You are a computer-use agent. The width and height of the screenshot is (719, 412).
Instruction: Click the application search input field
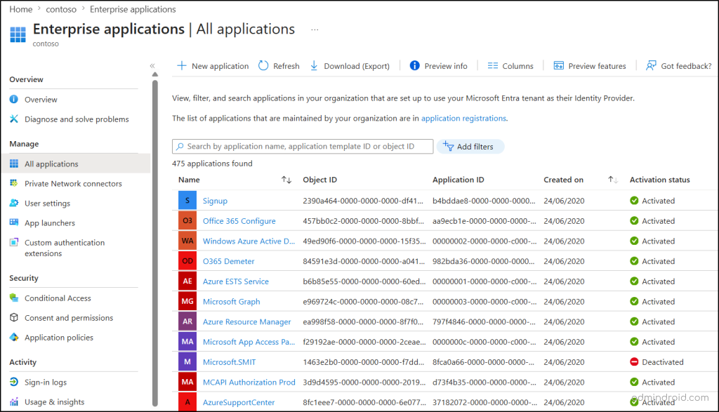(303, 146)
